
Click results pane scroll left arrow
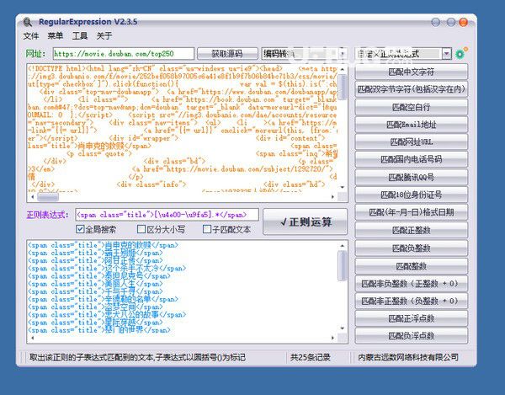click(x=32, y=338)
